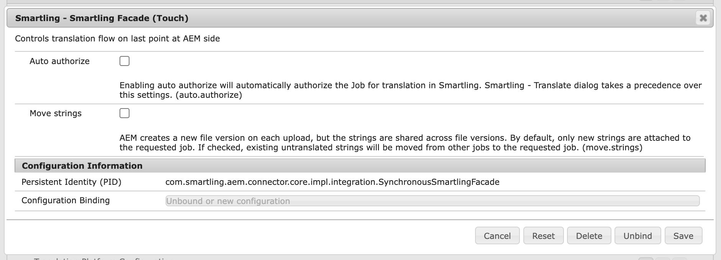Select the Configuration Information header
The height and width of the screenshot is (260, 721).
click(x=82, y=166)
